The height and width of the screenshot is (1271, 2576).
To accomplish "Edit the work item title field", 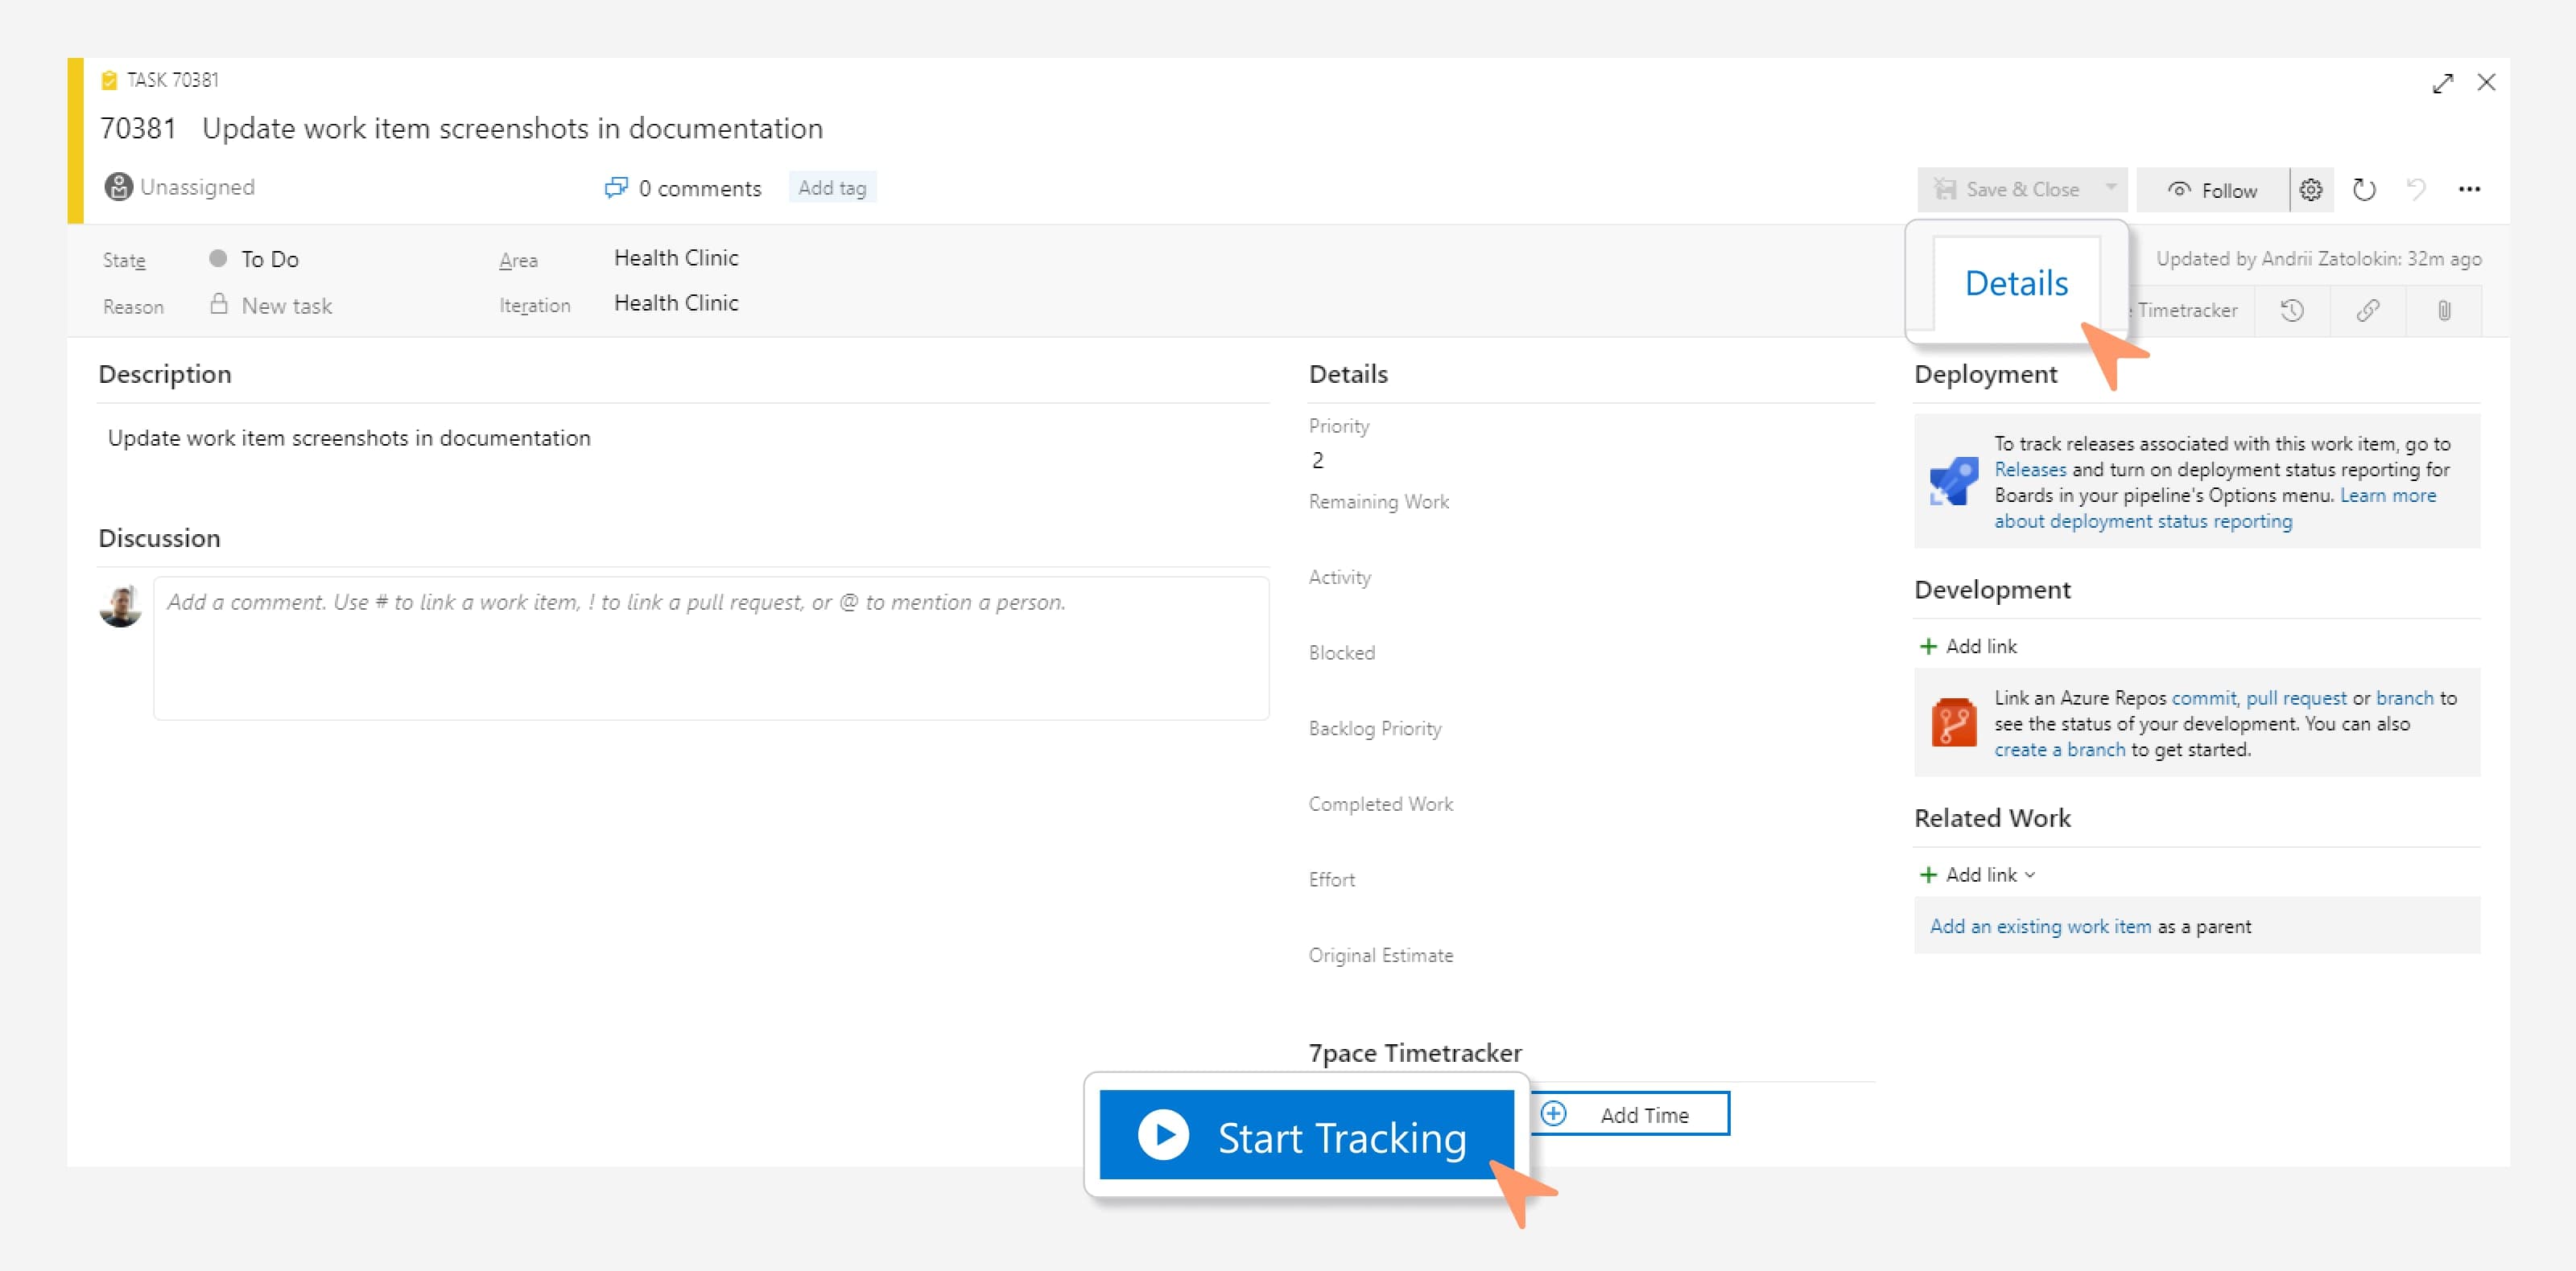I will coord(512,129).
